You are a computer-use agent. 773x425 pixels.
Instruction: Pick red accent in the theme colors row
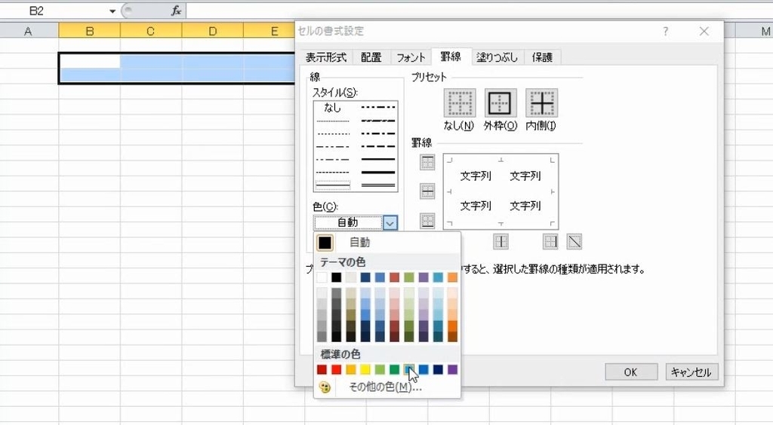394,277
